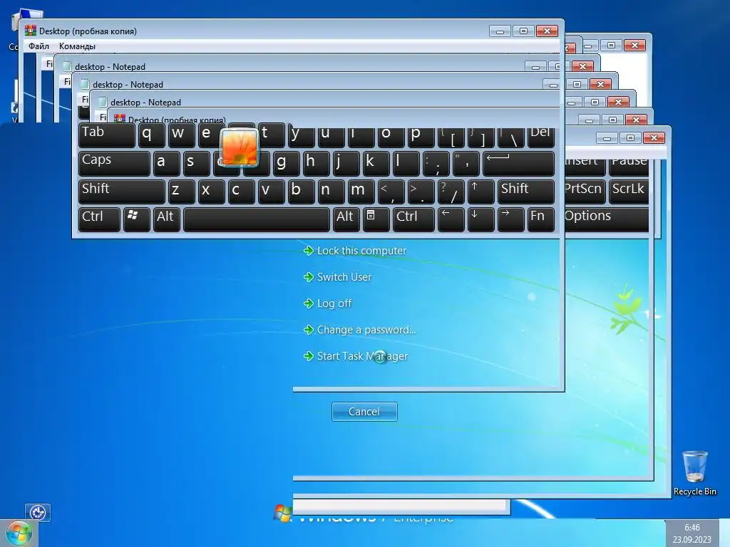Tap the z key
The image size is (730, 547).
tap(181, 192)
